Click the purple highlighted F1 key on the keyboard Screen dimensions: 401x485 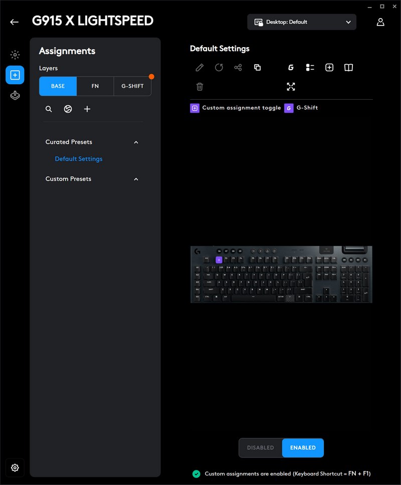[x=219, y=260]
